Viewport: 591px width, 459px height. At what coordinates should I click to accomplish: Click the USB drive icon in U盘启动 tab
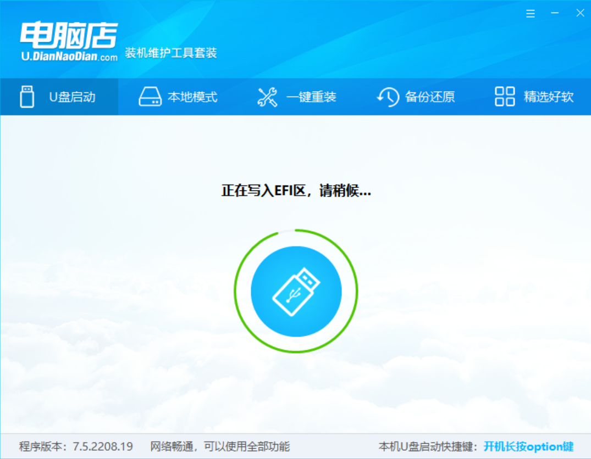tap(27, 97)
